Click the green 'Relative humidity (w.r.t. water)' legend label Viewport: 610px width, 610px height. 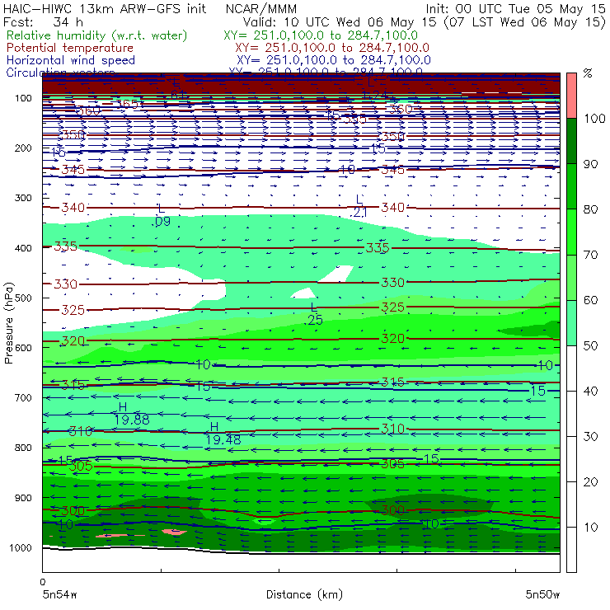[x=97, y=35]
